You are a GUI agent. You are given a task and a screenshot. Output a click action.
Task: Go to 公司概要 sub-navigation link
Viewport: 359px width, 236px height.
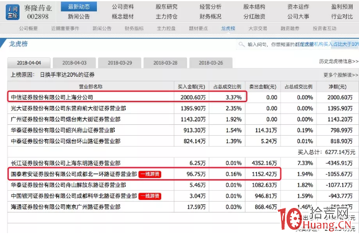click(29, 29)
